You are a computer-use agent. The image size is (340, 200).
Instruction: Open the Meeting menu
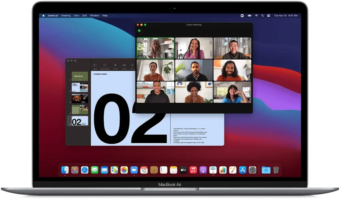pos(66,16)
